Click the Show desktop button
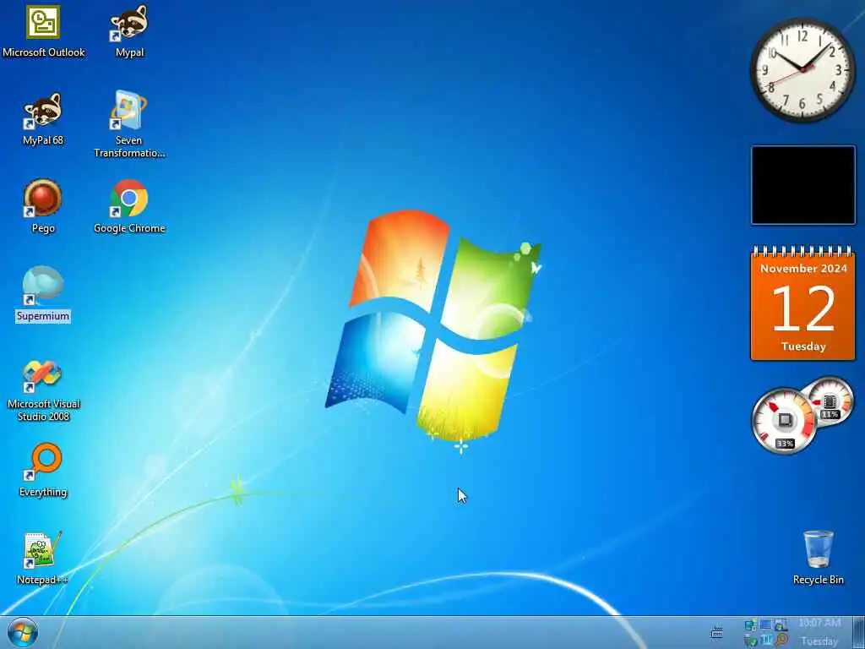The width and height of the screenshot is (865, 649). coord(859,632)
